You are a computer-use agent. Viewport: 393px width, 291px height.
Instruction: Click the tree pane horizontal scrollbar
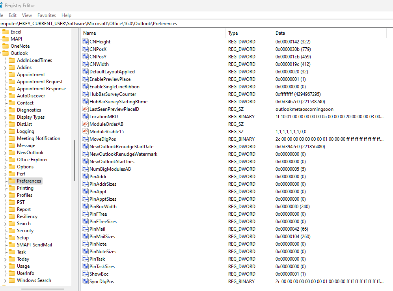[x=43, y=289]
